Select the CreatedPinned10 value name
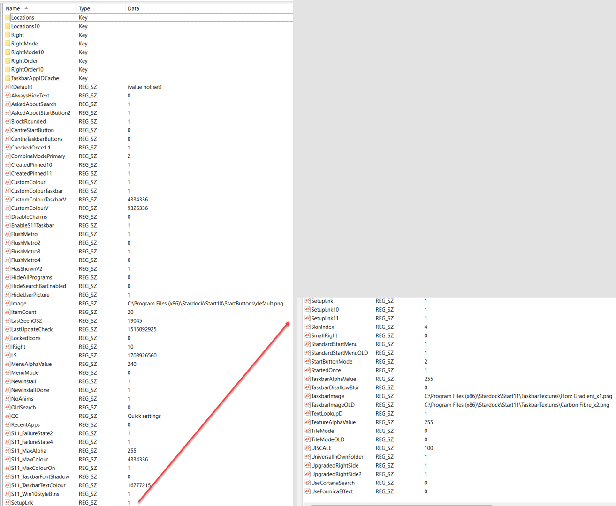The image size is (616, 506). coord(32,165)
